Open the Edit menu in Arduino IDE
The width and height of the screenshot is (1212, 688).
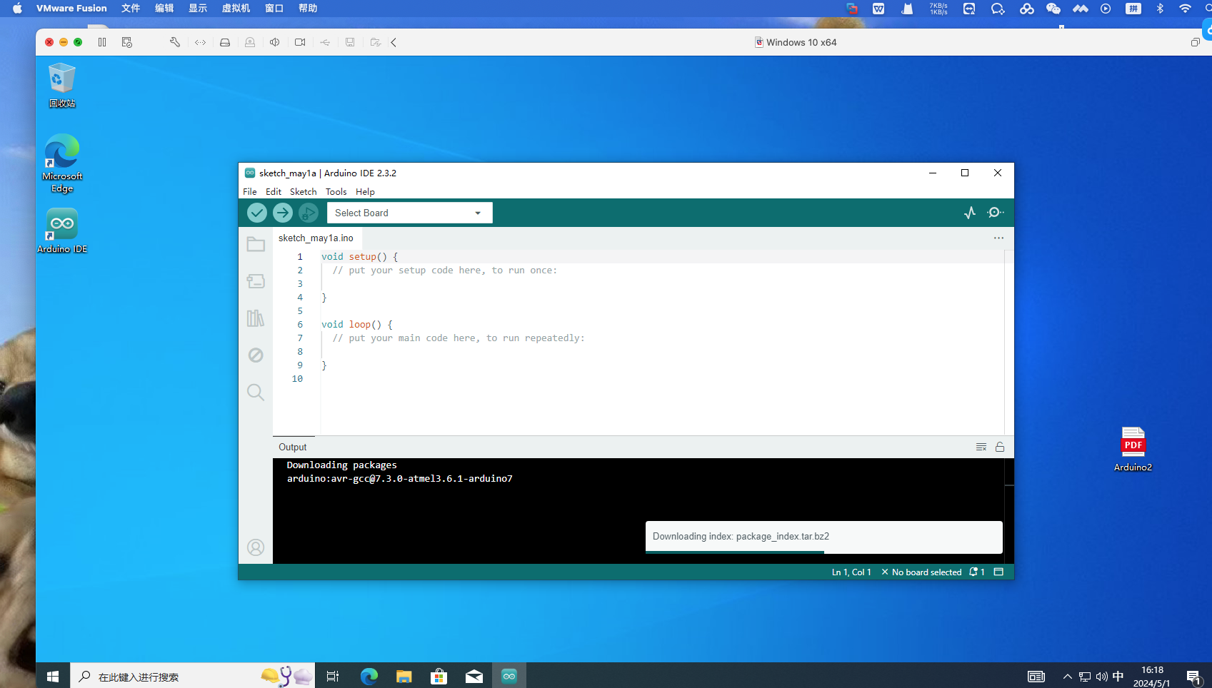tap(274, 192)
